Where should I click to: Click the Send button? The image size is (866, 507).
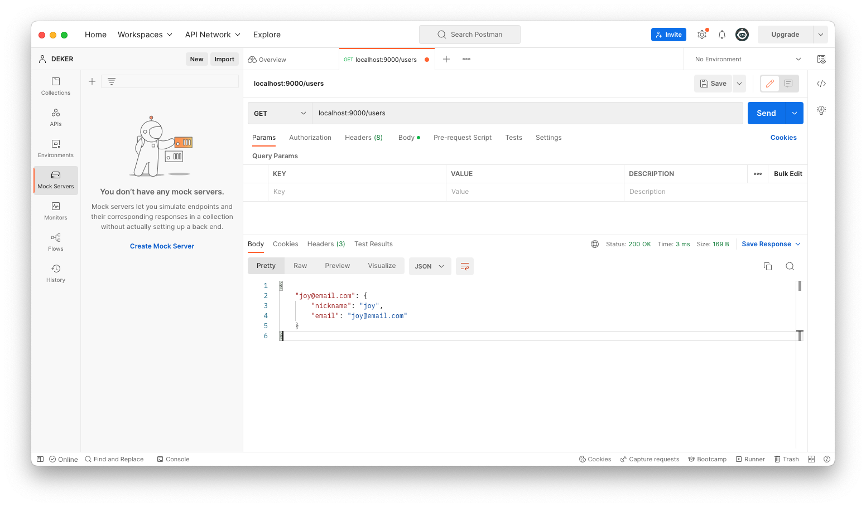tap(766, 113)
